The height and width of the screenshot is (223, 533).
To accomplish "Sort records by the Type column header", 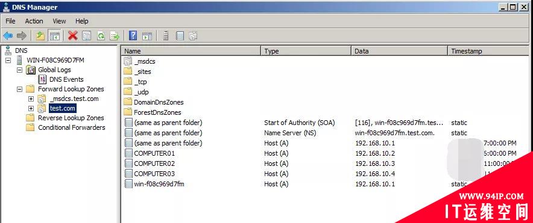I will [306, 51].
